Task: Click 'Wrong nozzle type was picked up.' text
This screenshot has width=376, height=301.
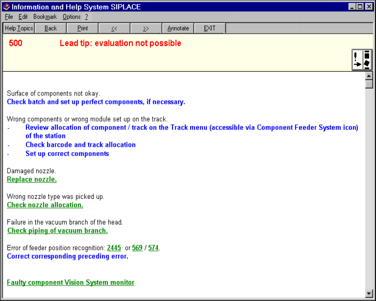Action: (x=56, y=197)
